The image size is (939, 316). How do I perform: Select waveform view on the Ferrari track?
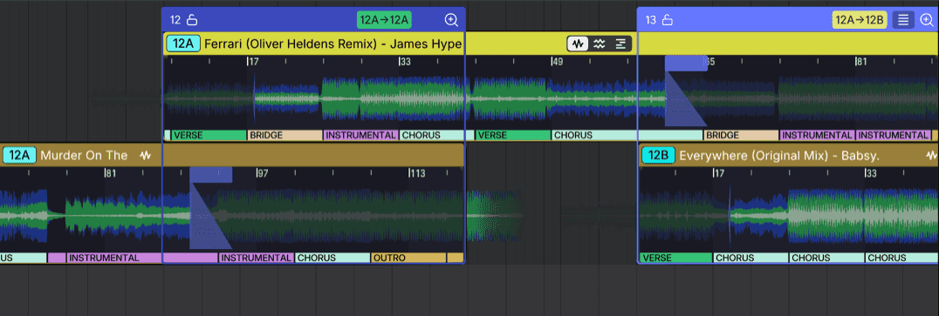pyautogui.click(x=578, y=44)
